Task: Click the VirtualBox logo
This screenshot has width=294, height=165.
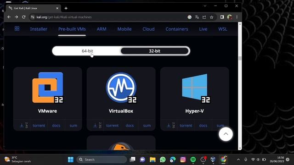Action: pos(121,88)
